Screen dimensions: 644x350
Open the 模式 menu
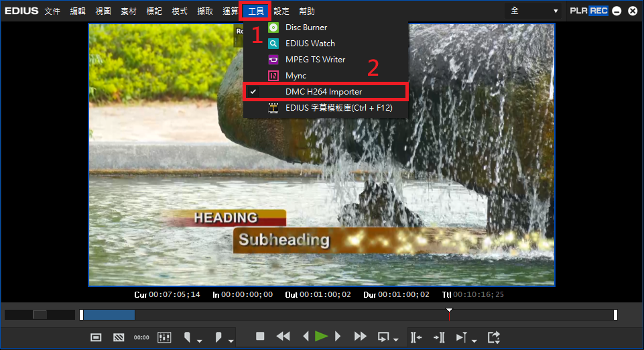180,11
